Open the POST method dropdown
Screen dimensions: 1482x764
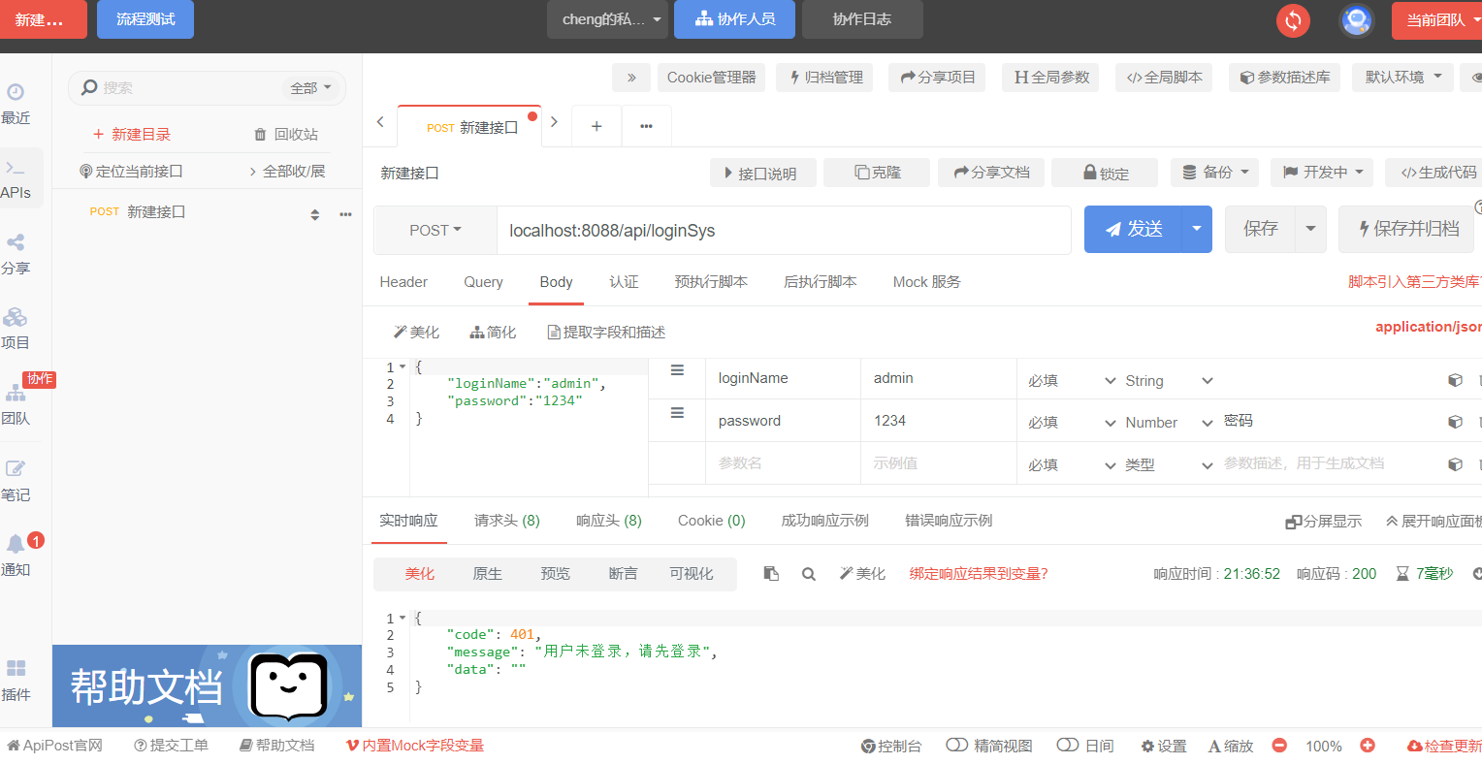pos(435,231)
